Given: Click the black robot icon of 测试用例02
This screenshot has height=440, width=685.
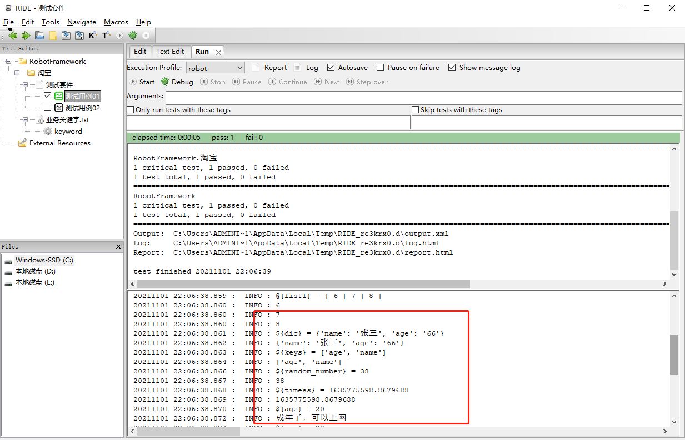Looking at the screenshot, I should [x=58, y=108].
